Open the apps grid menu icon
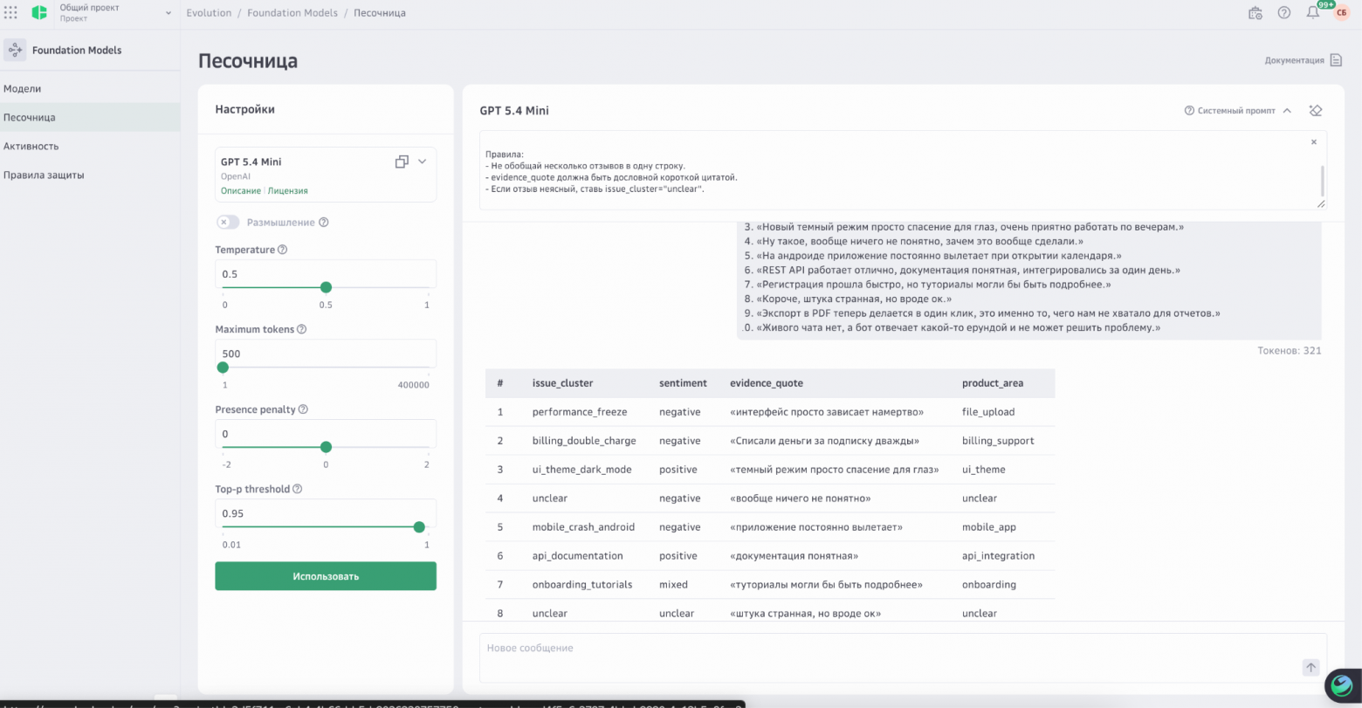This screenshot has height=708, width=1362. click(x=10, y=13)
